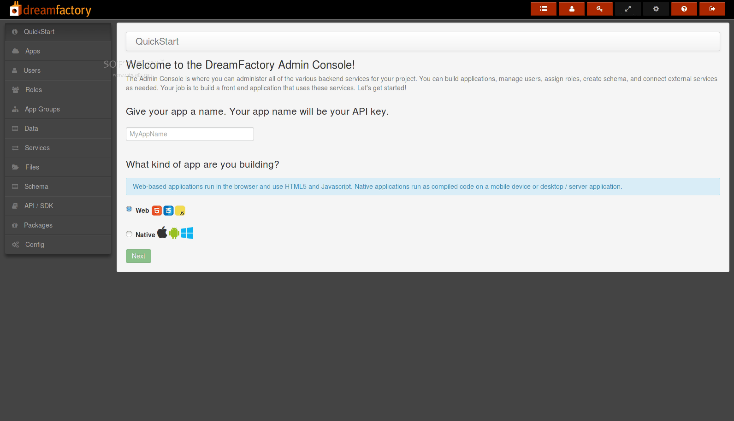Click the Apps cloud icon in sidebar

15,51
